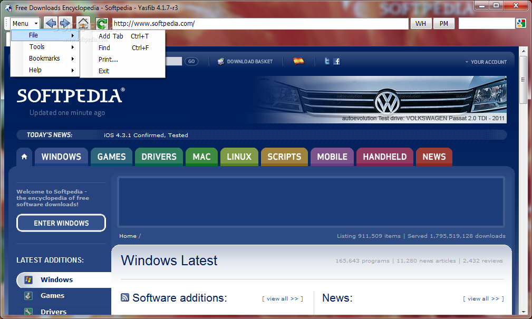Viewport: 532px width, 319px height.
Task: Choose Find from the File menu
Action: coord(123,48)
